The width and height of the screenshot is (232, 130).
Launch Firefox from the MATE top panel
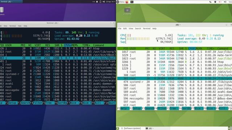click(127, 2)
